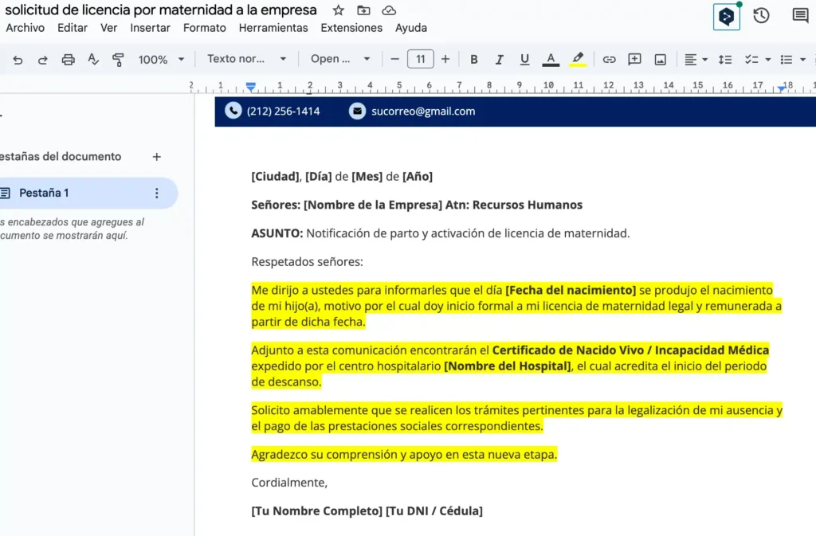Open the yellow highlight color picker

point(578,60)
